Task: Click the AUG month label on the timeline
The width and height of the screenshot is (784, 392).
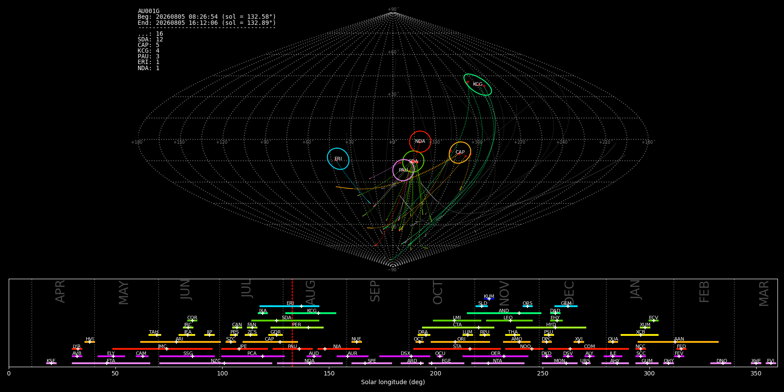Action: tap(311, 292)
